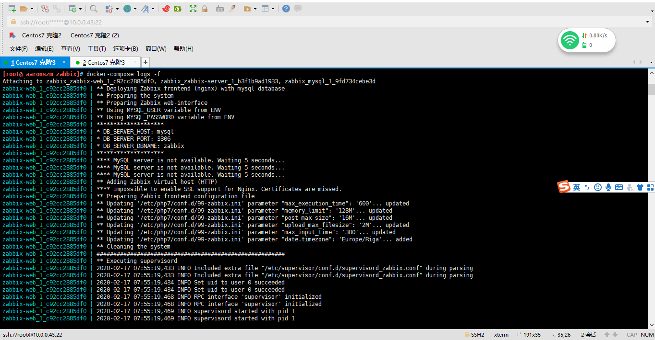Open Sogou soft keyboard icon
This screenshot has height=340, width=655.
click(619, 187)
